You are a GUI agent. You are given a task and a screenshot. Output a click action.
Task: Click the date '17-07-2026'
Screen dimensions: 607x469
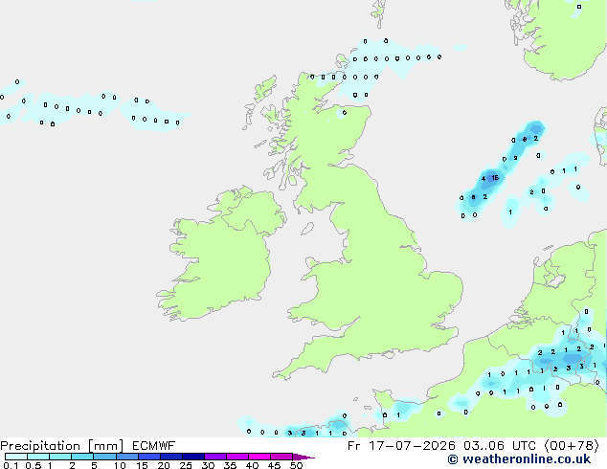(412, 446)
